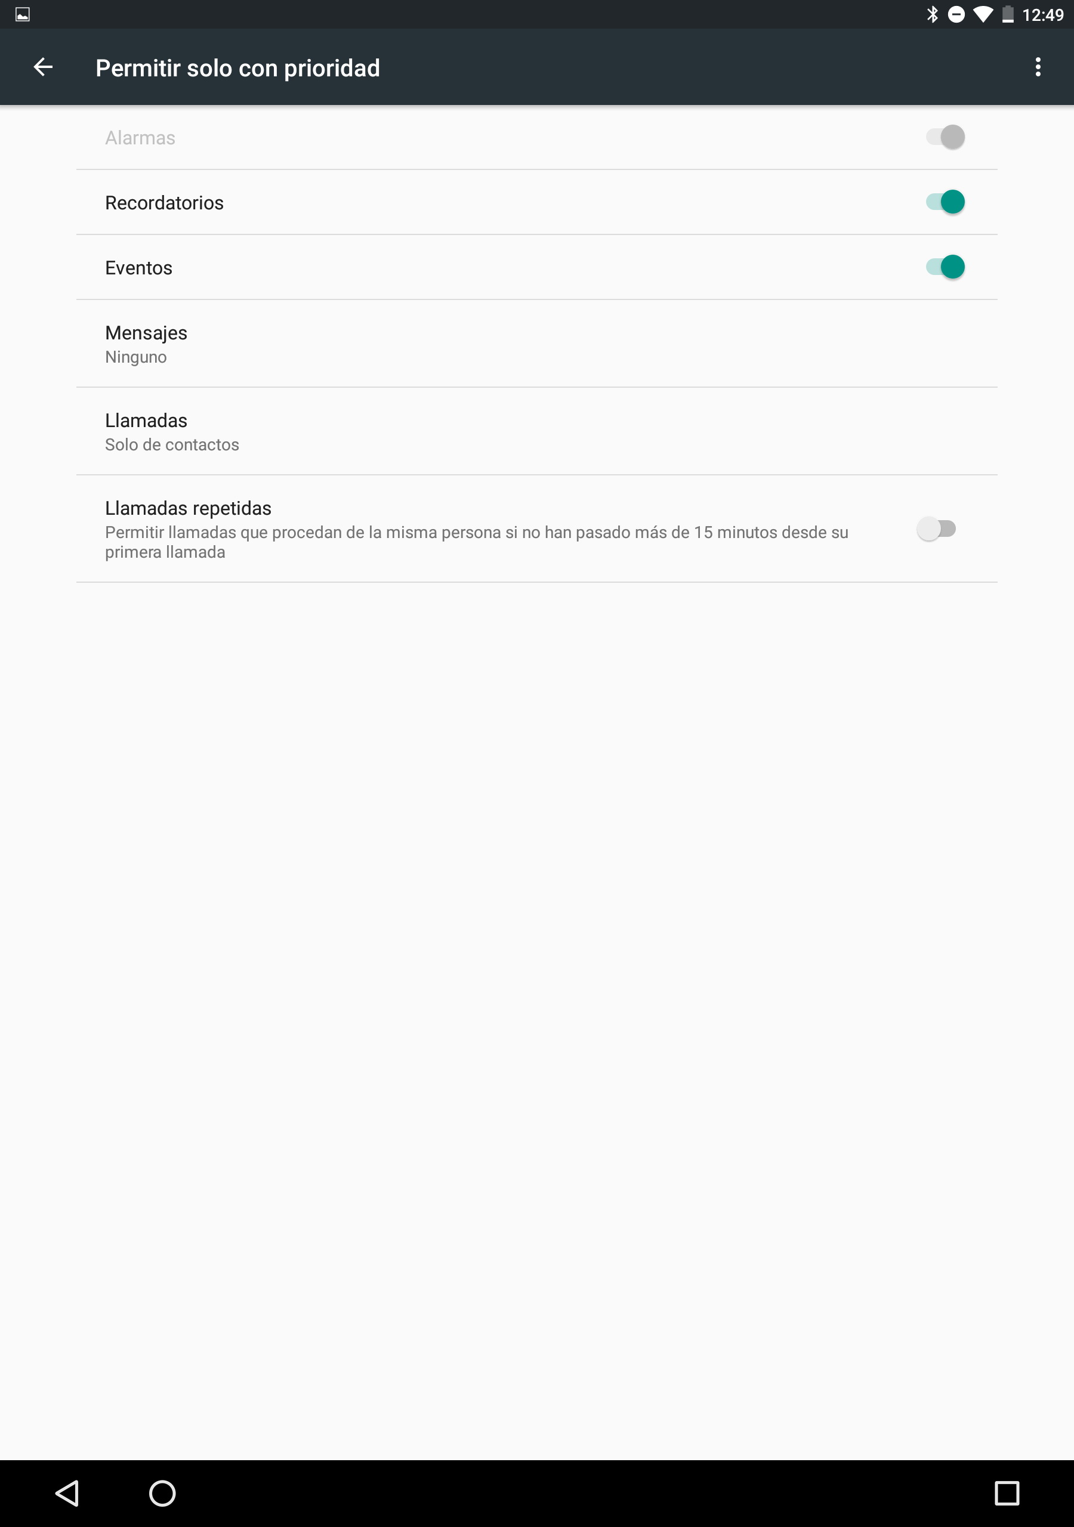Go back using the header arrow
Image resolution: width=1074 pixels, height=1527 pixels.
pos(43,67)
